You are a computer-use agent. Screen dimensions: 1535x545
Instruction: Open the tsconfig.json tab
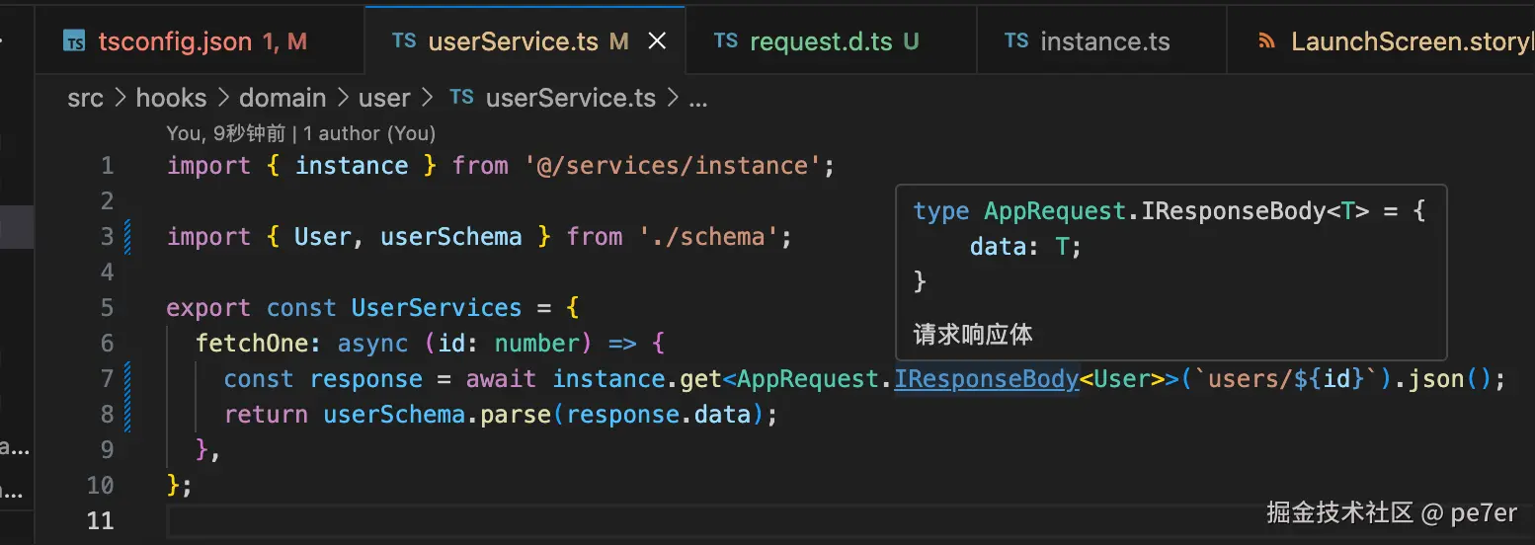point(175,41)
